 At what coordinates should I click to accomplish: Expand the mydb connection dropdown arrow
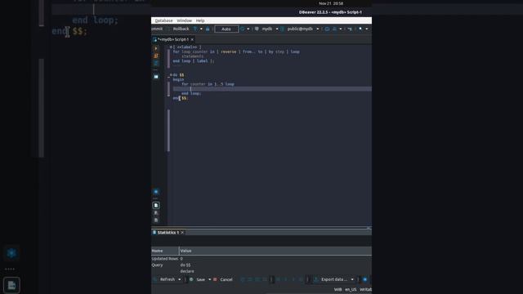click(277, 29)
